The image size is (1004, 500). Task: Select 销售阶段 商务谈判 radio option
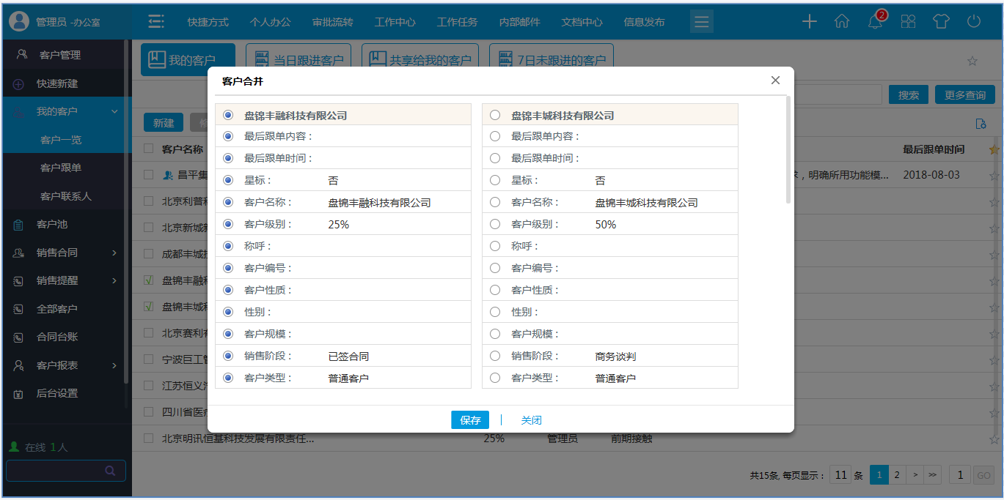pyautogui.click(x=495, y=356)
